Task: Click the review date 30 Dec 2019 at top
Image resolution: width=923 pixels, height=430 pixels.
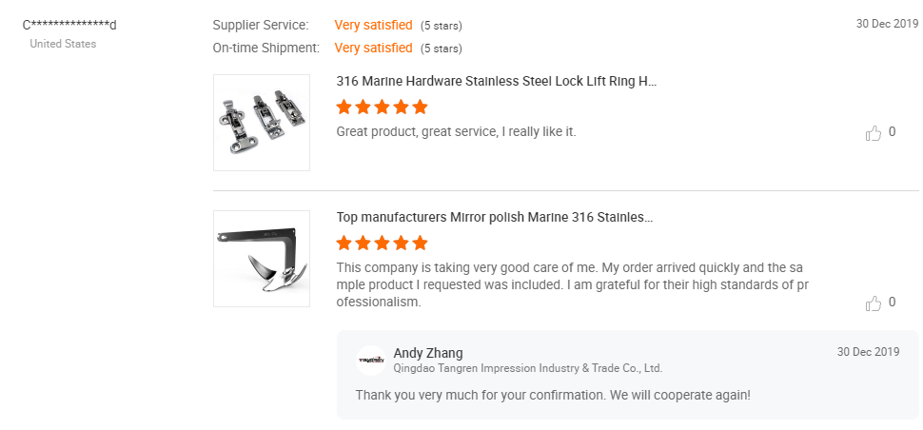Action: (887, 25)
